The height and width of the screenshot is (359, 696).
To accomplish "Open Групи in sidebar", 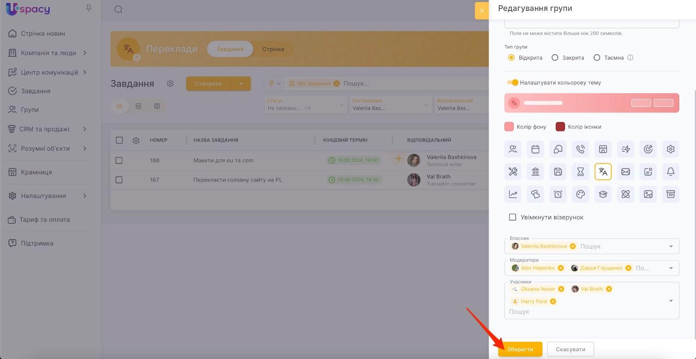I will coord(30,110).
